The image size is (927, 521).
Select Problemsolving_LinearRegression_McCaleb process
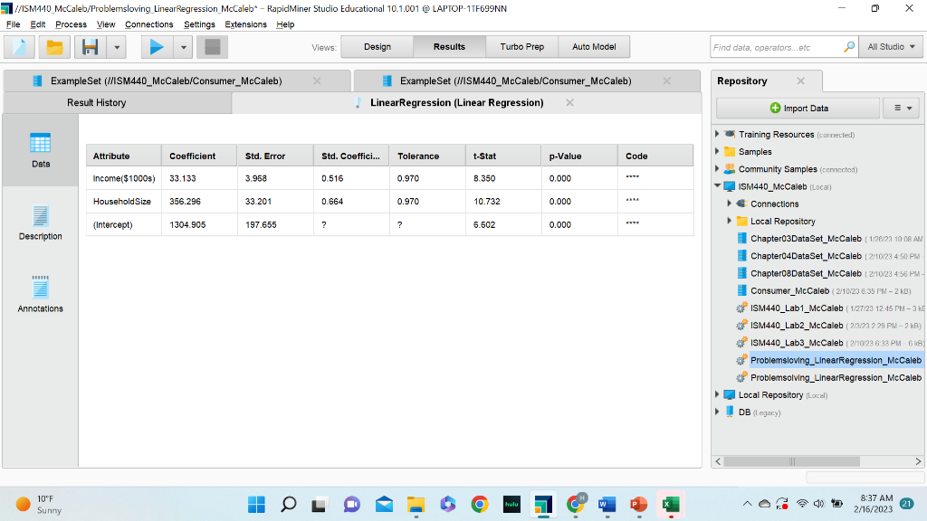click(836, 377)
